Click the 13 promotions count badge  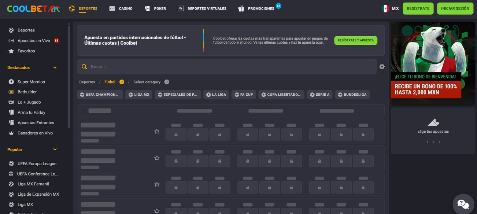(x=278, y=6)
